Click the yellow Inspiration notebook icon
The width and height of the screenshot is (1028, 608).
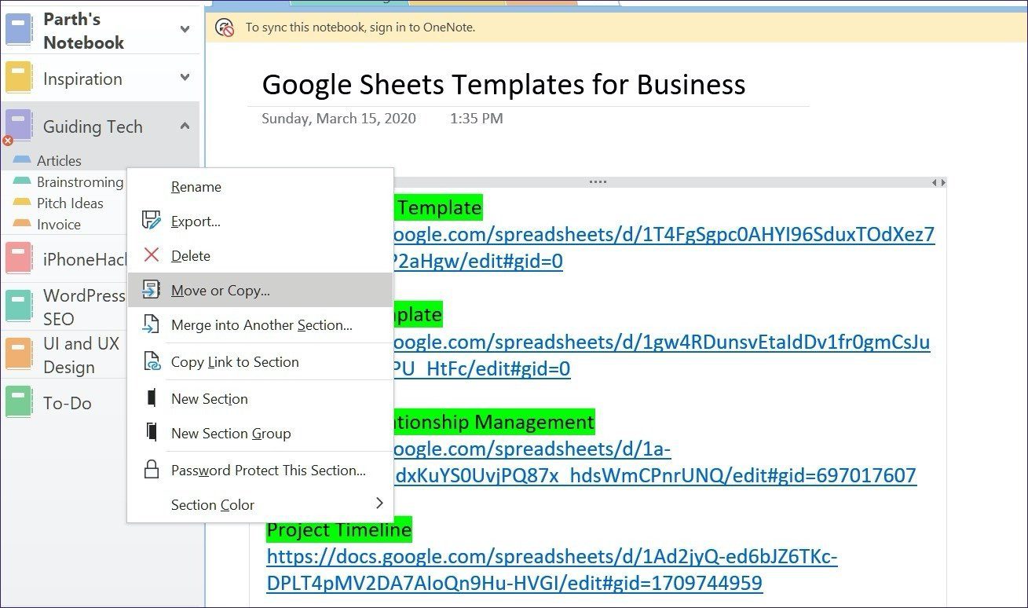click(x=18, y=79)
